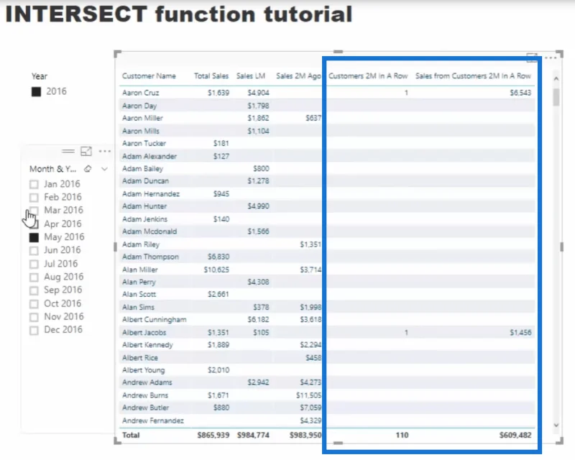
Task: Select Adam Alexander customer name
Action: 149,156
